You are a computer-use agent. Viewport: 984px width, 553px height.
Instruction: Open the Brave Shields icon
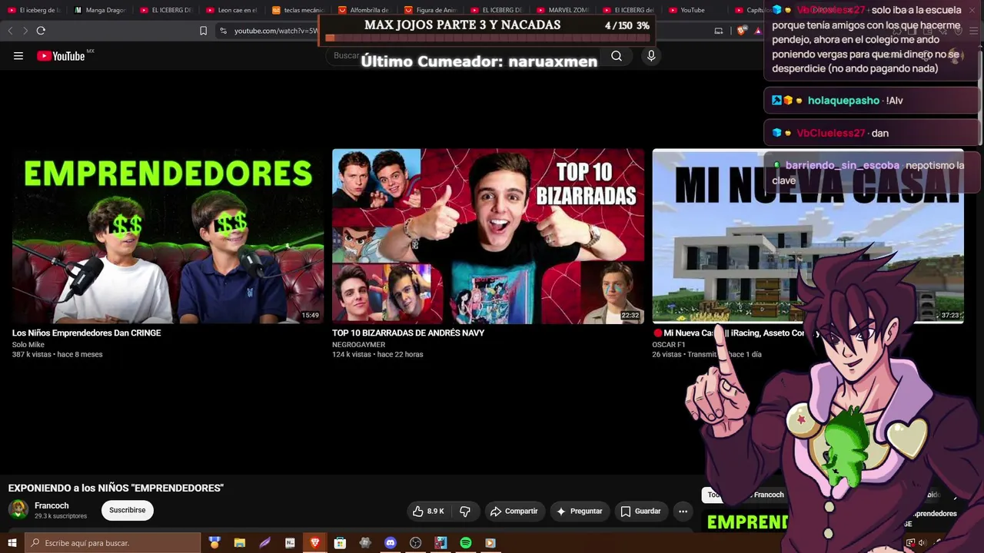pyautogui.click(x=741, y=31)
